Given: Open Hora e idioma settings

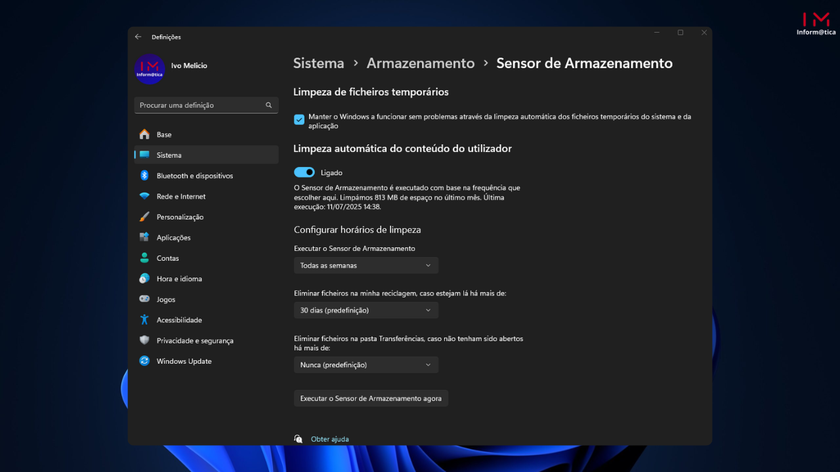Looking at the screenshot, I should click(206, 279).
